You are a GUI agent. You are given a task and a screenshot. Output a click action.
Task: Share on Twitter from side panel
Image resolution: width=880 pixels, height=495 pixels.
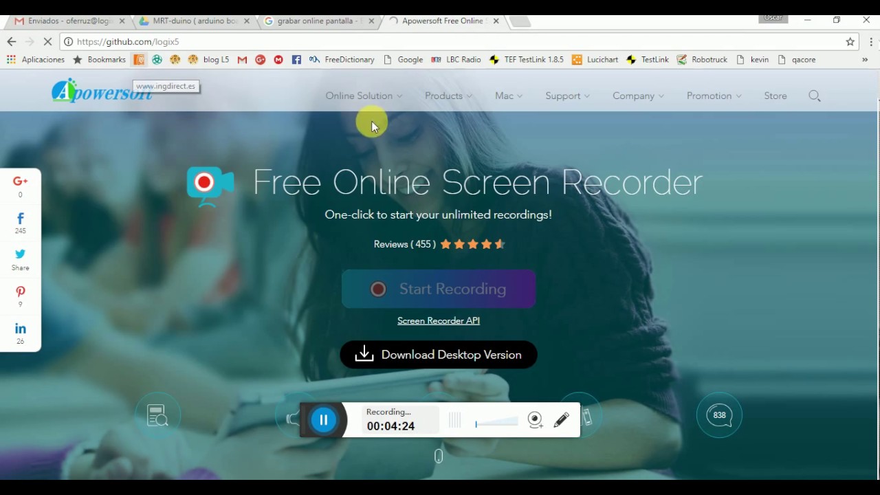pos(21,259)
